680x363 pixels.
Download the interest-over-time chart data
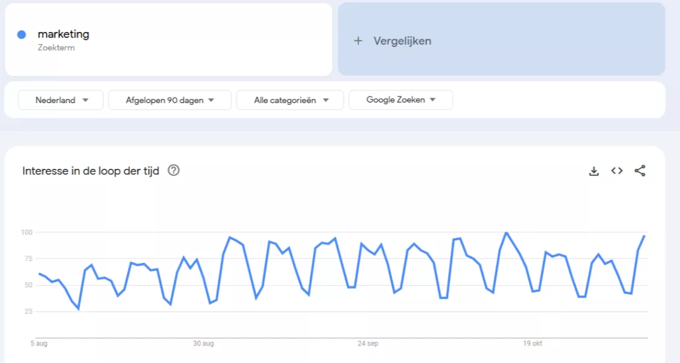(x=594, y=171)
